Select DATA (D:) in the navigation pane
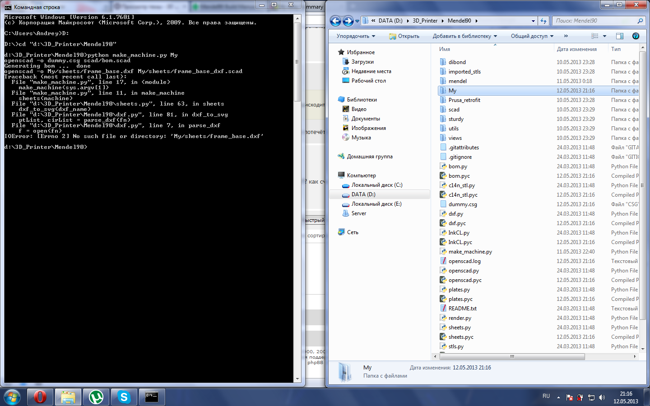650x406 pixels. coord(363,194)
